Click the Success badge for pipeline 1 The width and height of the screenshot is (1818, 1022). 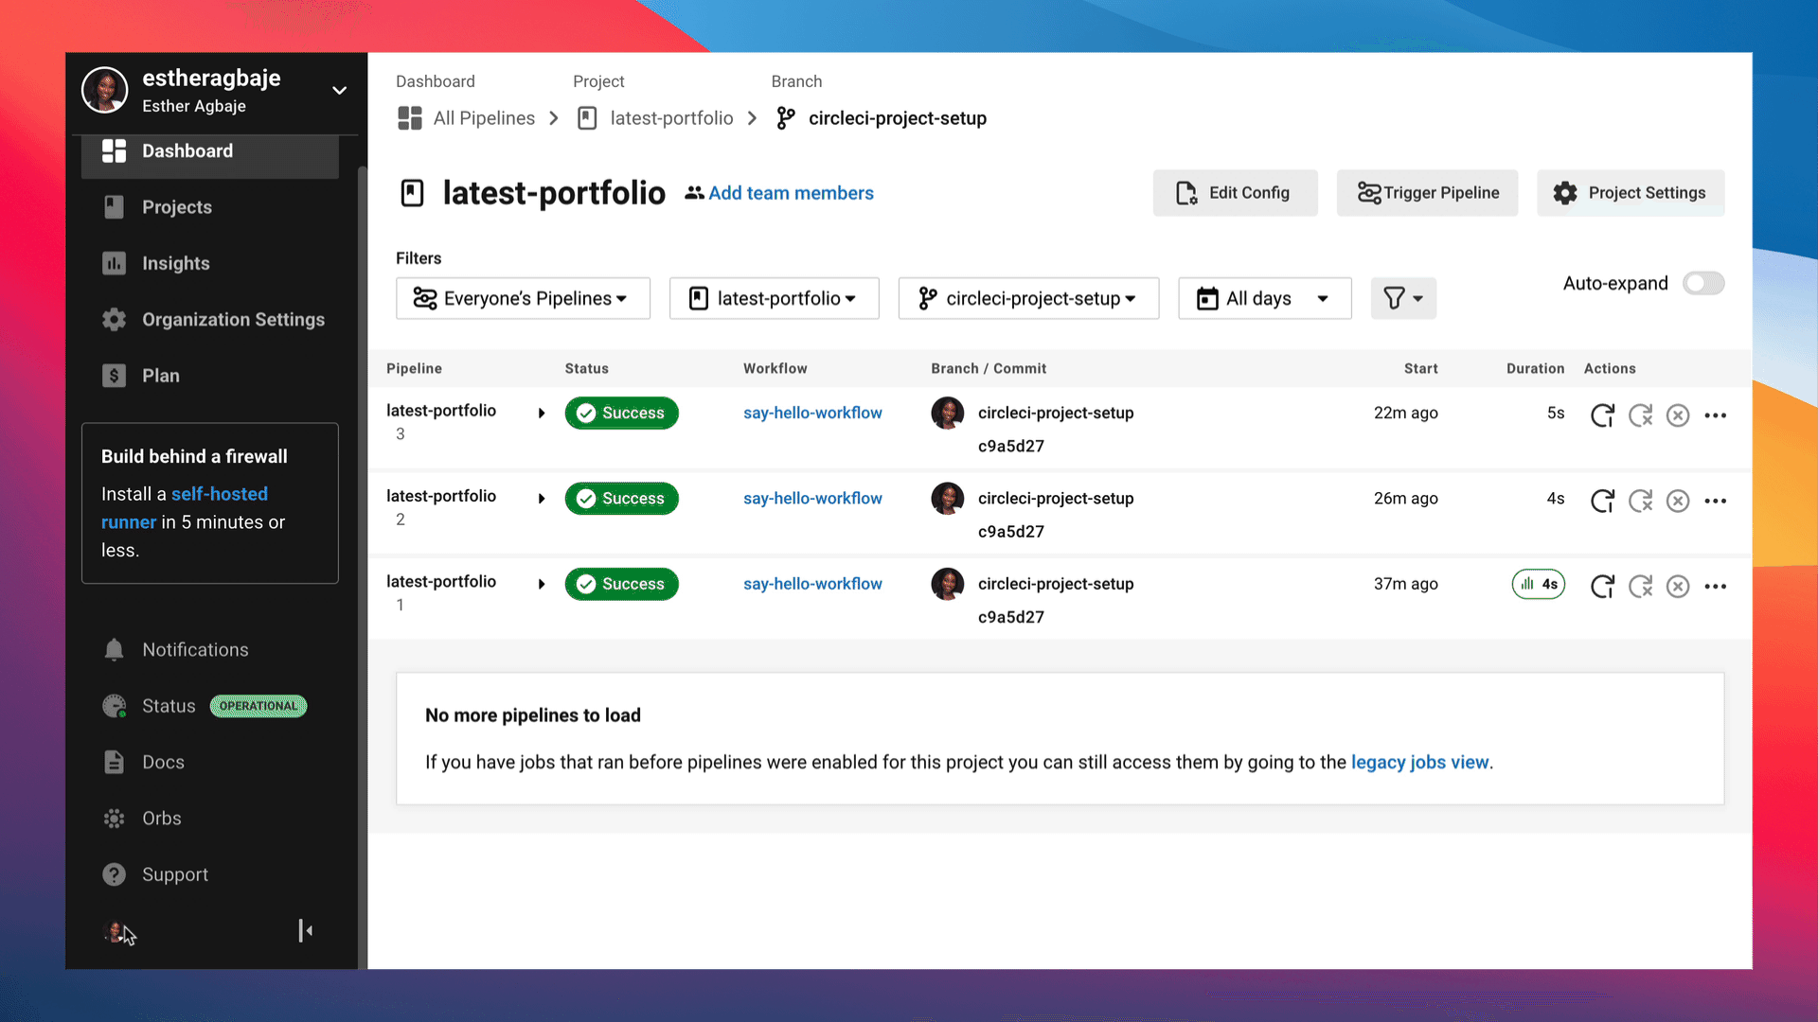tap(621, 584)
